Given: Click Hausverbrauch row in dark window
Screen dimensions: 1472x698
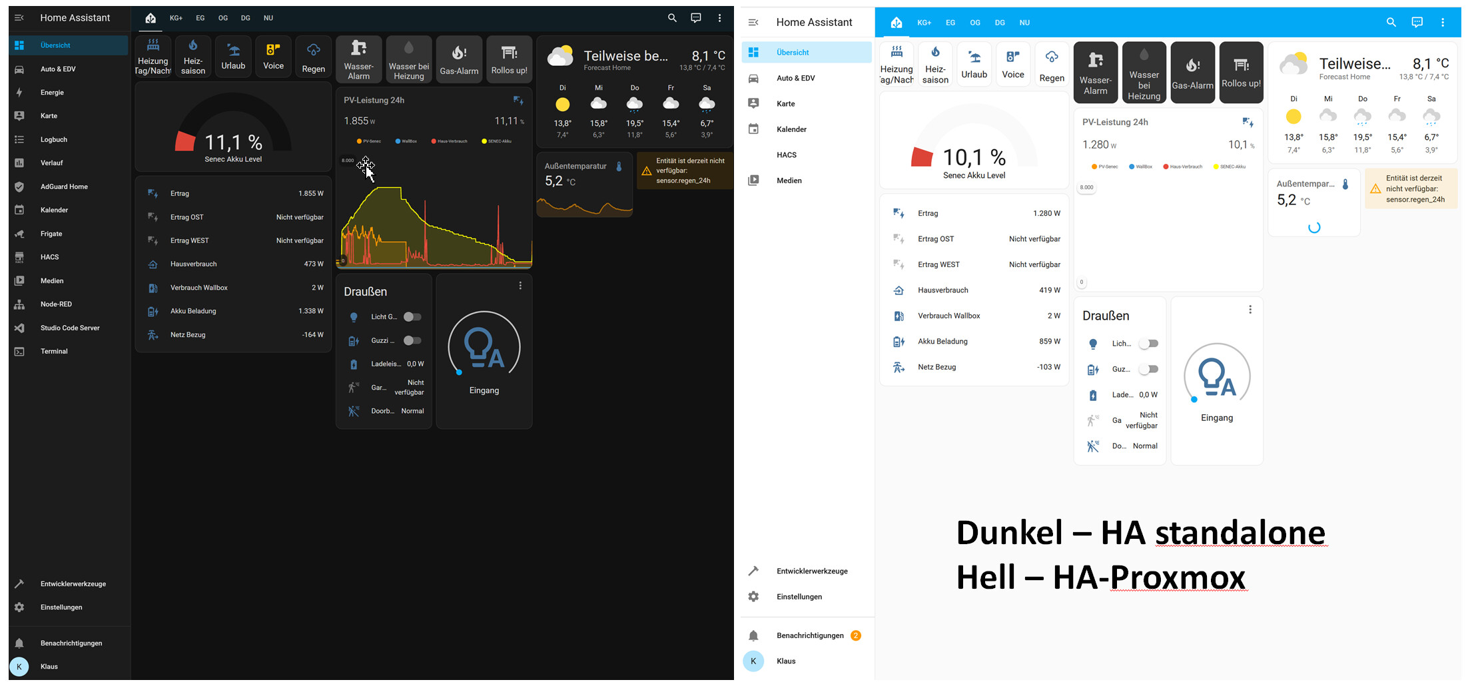Looking at the screenshot, I should (233, 264).
